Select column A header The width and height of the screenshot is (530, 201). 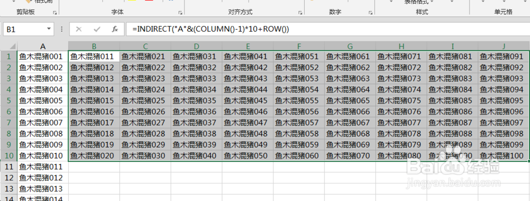(x=43, y=46)
